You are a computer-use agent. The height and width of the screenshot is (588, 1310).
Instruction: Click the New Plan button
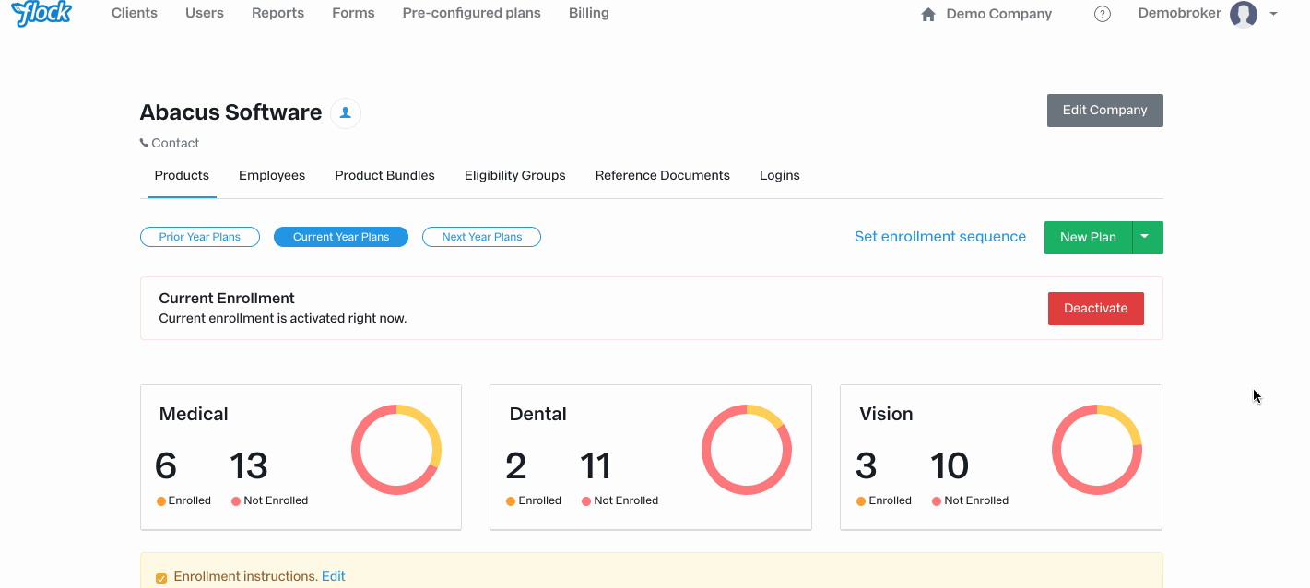click(x=1088, y=237)
